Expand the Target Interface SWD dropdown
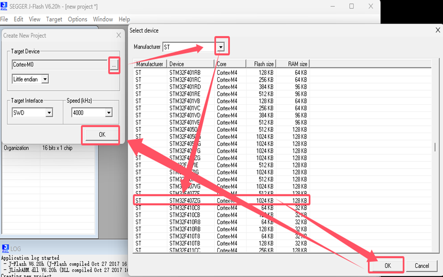The image size is (443, 277). pos(49,113)
